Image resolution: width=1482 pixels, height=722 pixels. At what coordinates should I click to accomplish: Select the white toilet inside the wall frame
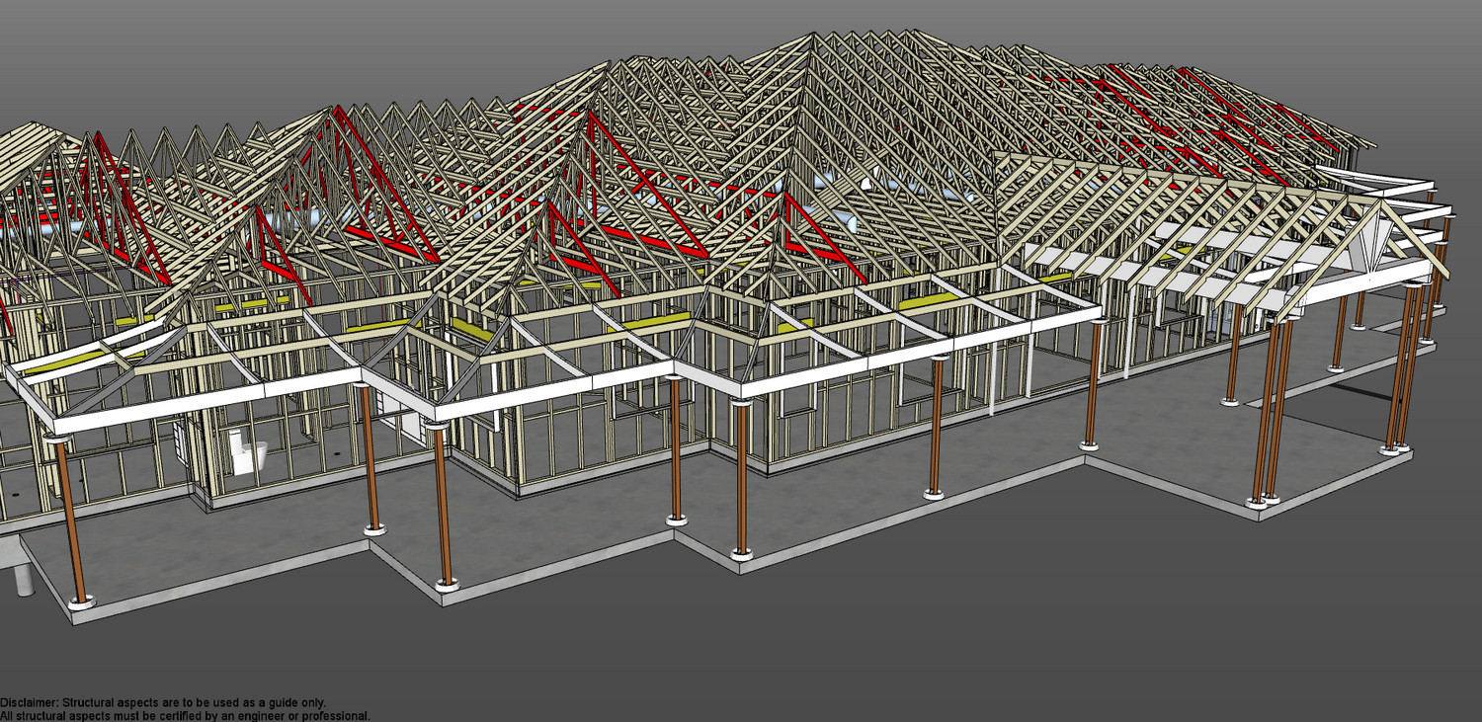248,451
